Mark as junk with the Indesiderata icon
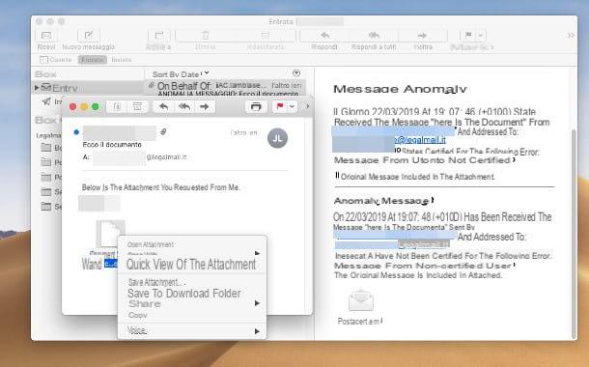The width and height of the screenshot is (589, 367). coord(266,36)
